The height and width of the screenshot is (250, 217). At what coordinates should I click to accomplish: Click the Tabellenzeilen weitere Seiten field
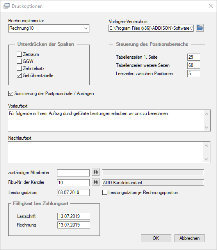tap(194, 65)
